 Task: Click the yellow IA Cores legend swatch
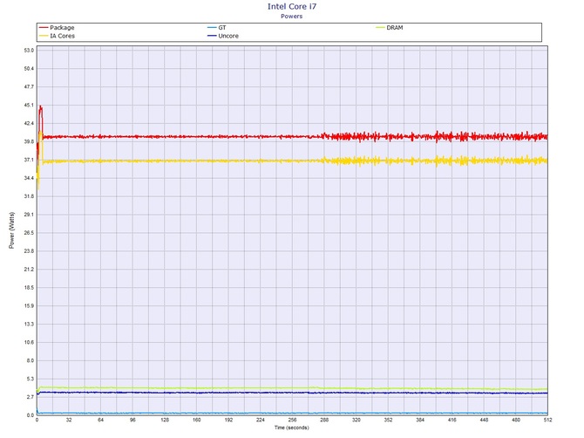[x=44, y=36]
